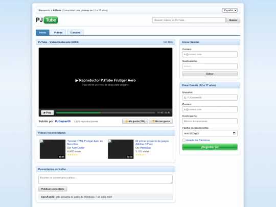Click the Comentarios del video header
The image size is (276, 207).
coord(105,169)
